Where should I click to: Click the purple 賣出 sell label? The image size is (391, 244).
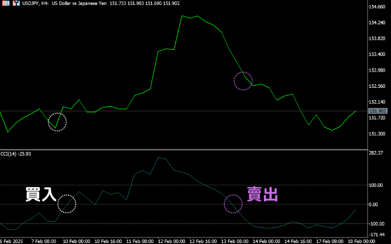point(262,194)
